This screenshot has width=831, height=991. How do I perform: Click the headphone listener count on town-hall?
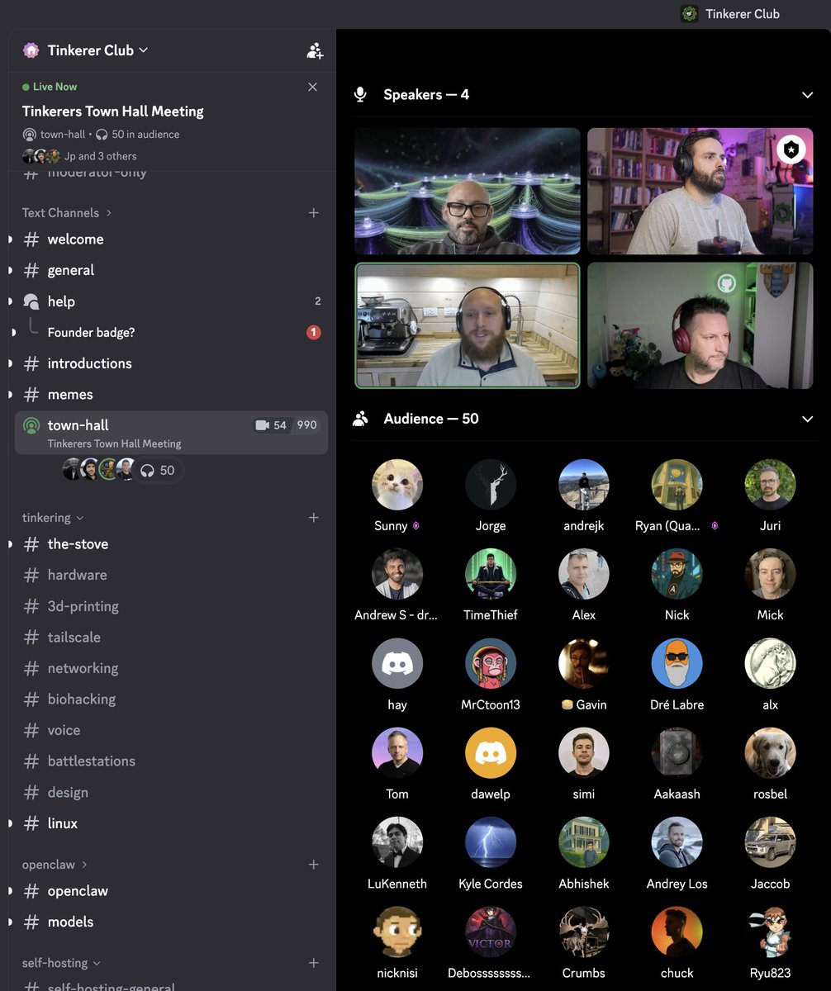157,470
